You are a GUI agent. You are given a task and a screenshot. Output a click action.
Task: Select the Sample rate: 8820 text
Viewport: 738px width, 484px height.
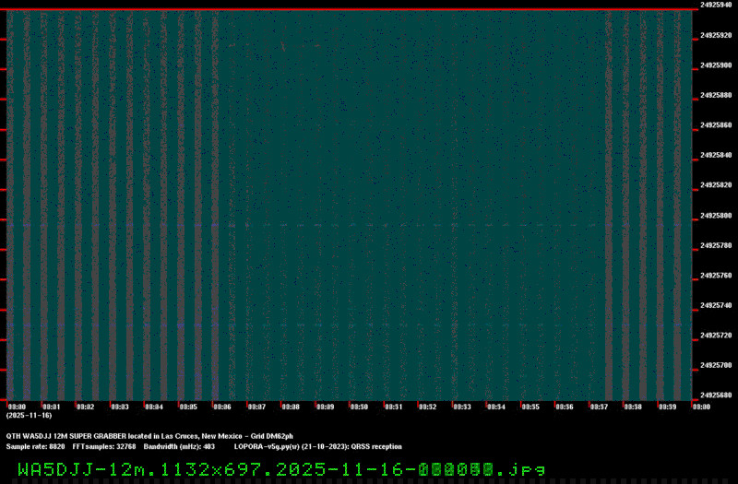tap(35, 446)
